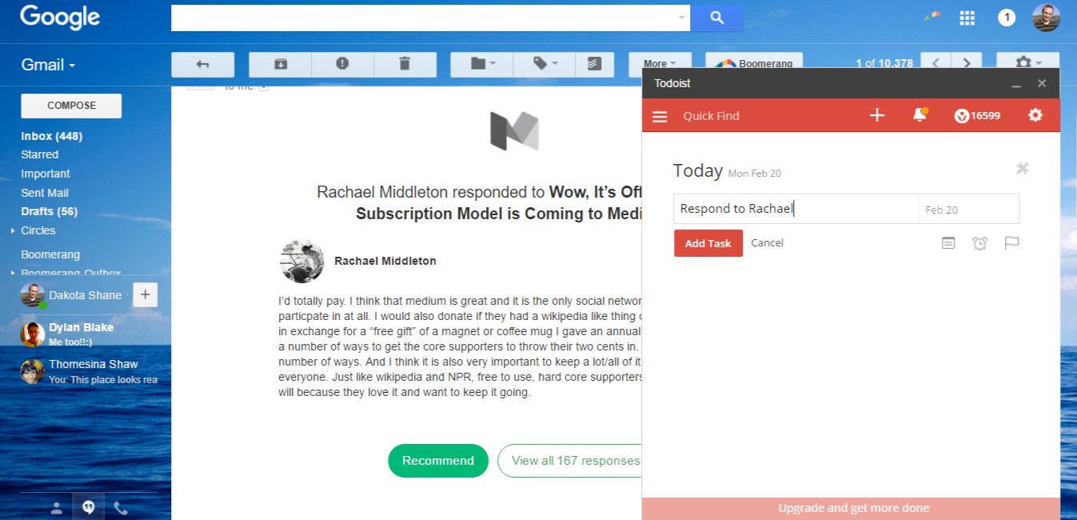Set task priority with flag icon
The width and height of the screenshot is (1077, 520).
(x=1011, y=243)
